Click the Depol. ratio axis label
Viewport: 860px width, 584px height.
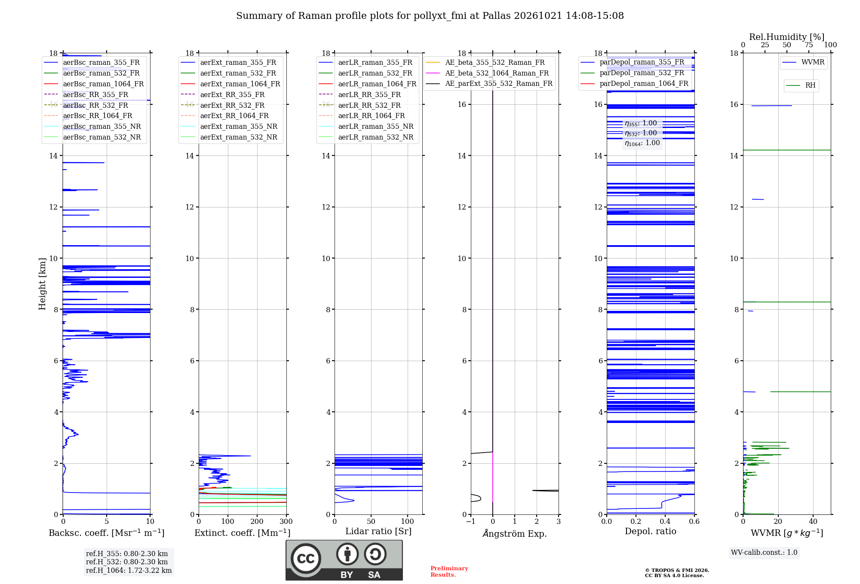tap(651, 531)
